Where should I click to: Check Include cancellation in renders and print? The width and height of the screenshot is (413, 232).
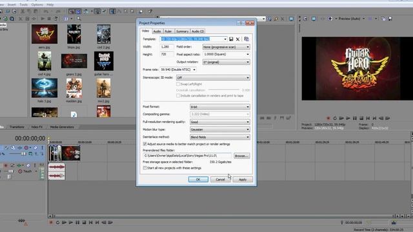click(x=178, y=96)
